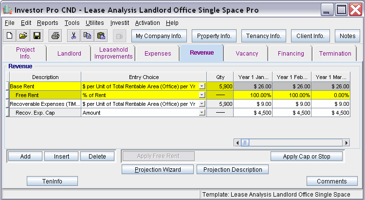Open the Utilites menu
The width and height of the screenshot is (365, 200).
pos(95,23)
